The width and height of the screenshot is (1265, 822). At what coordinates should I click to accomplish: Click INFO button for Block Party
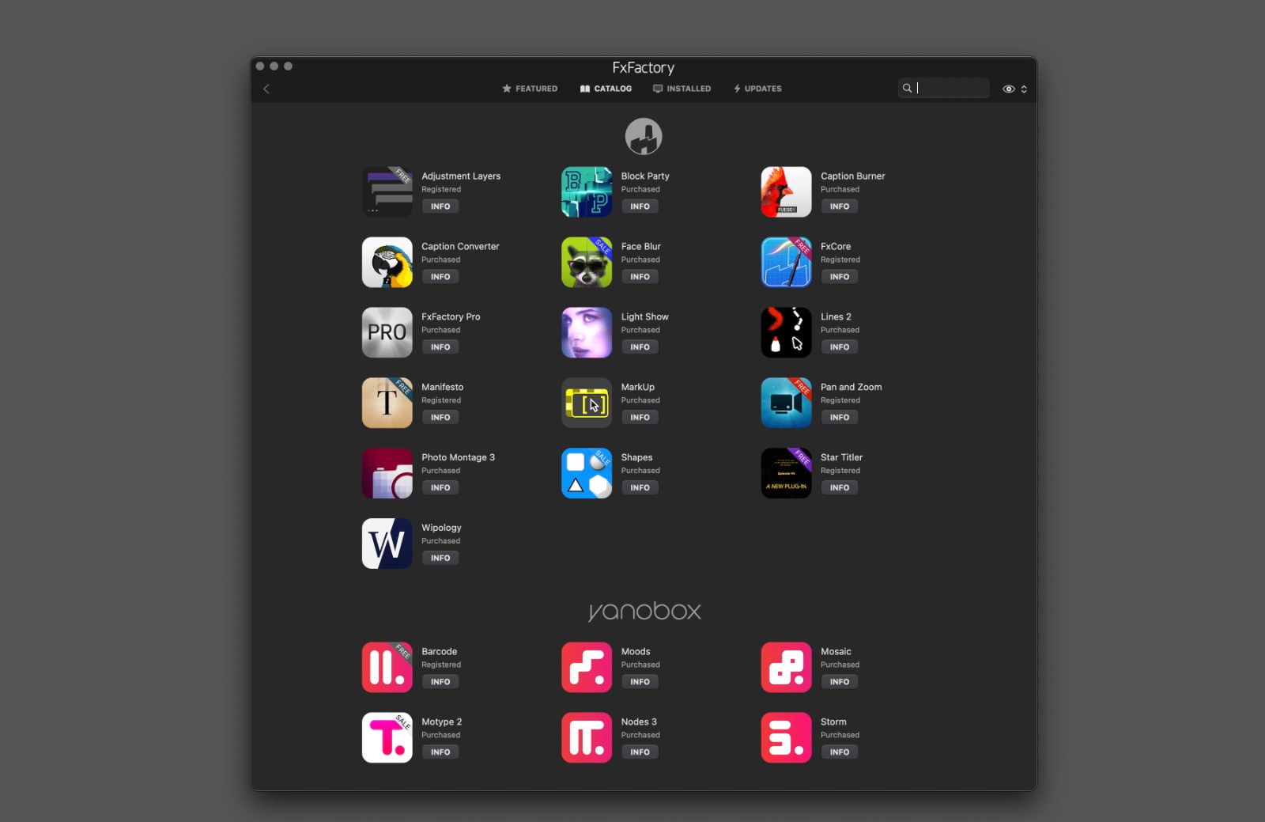pyautogui.click(x=640, y=206)
